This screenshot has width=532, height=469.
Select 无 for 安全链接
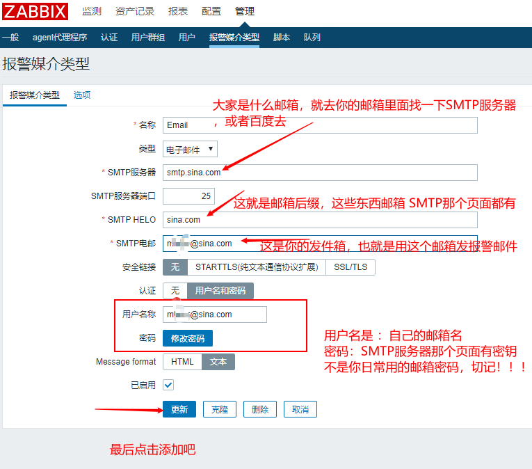(x=175, y=267)
